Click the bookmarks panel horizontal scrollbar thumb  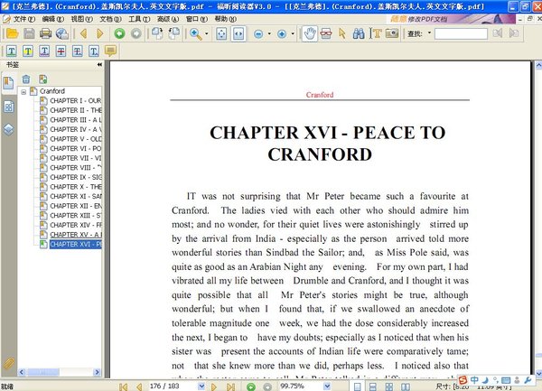coord(43,372)
